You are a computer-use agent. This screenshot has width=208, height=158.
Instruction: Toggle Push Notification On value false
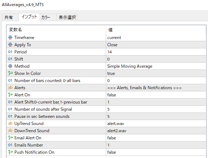point(156,152)
